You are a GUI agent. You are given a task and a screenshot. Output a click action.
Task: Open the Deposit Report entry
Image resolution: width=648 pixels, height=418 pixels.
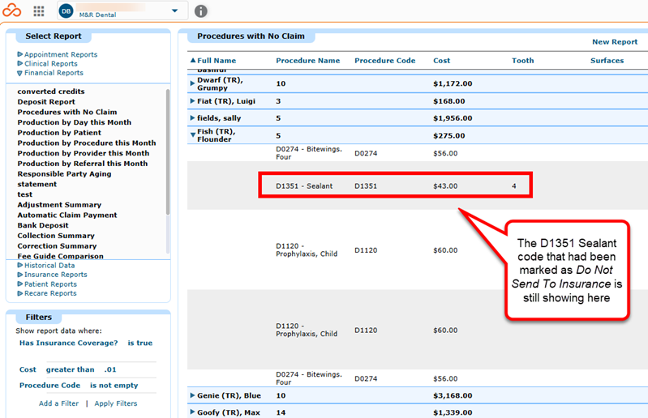pyautogui.click(x=46, y=101)
